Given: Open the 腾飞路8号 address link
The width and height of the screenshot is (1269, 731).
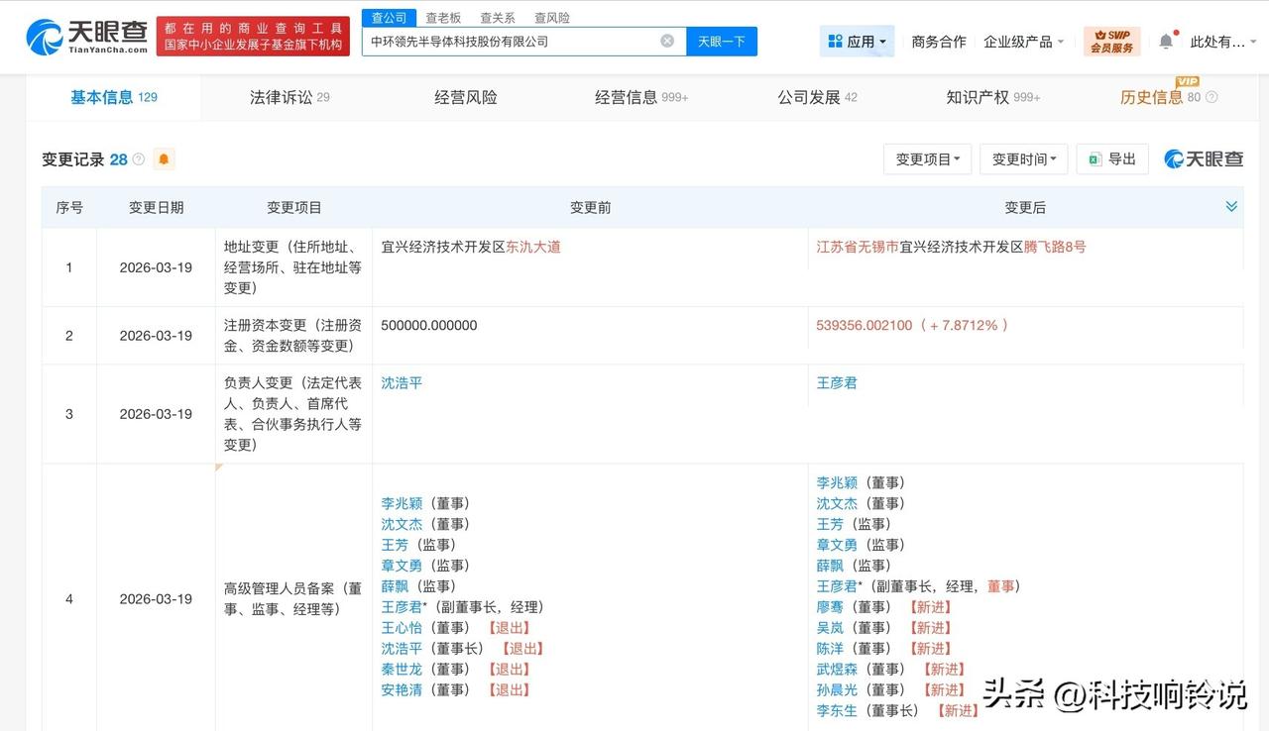Looking at the screenshot, I should [1055, 247].
